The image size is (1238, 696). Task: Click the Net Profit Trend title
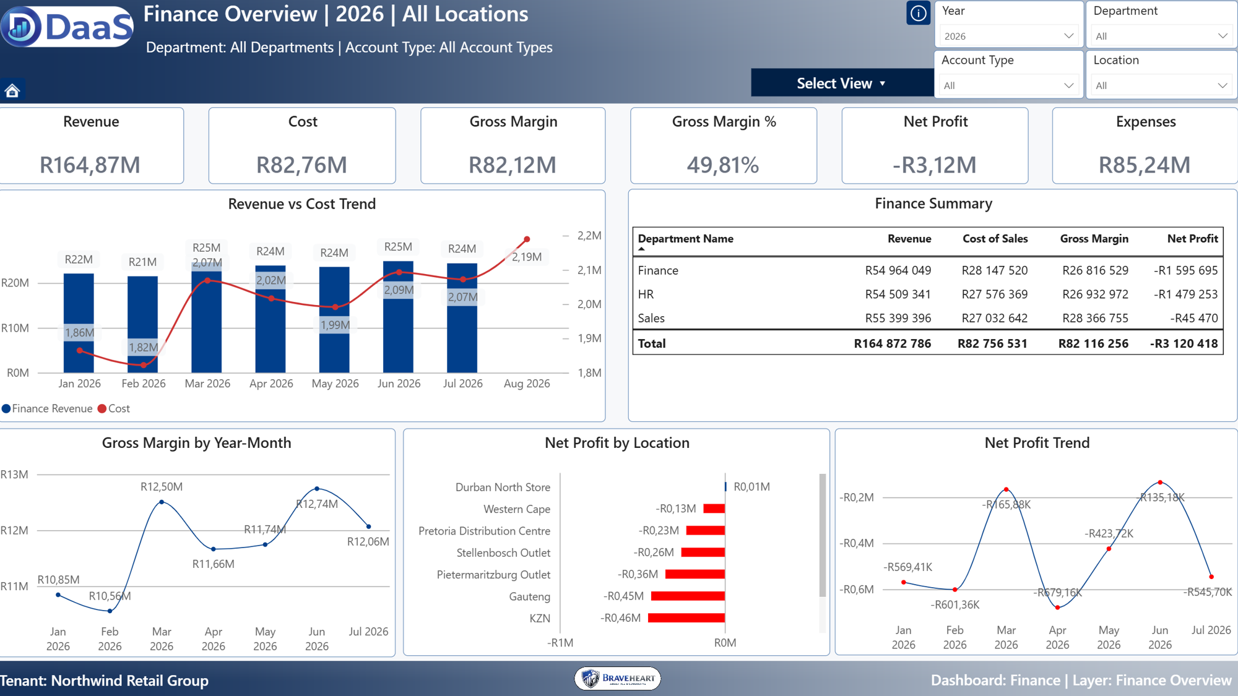pyautogui.click(x=1037, y=443)
